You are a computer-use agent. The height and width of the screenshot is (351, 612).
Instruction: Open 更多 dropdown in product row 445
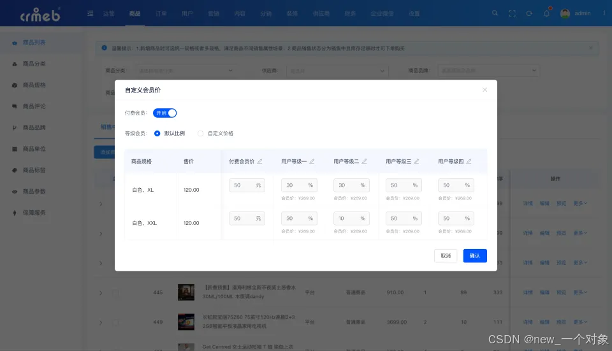point(580,292)
